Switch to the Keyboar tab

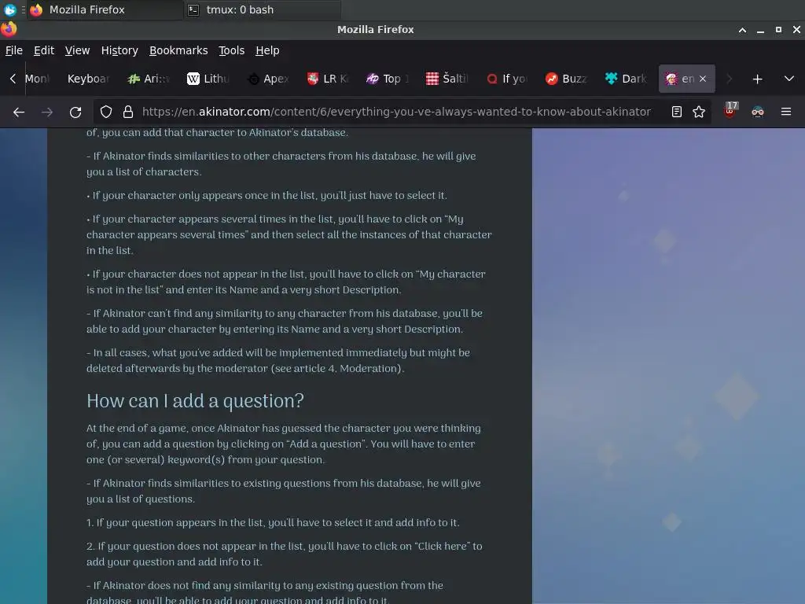[88, 79]
